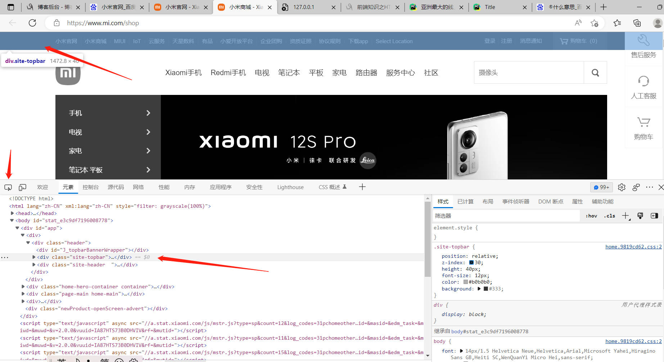Open color picker for #b0b0b0 swatch
Screen dimensions: 664x362
coord(466,282)
